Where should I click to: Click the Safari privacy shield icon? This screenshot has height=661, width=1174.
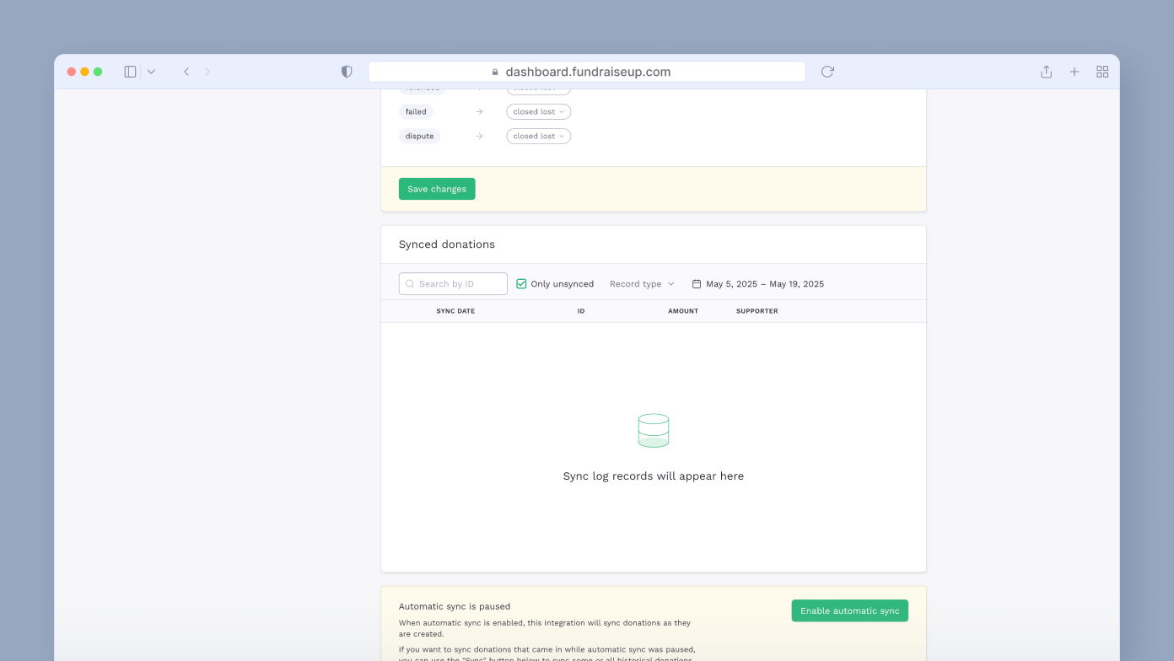tap(347, 72)
